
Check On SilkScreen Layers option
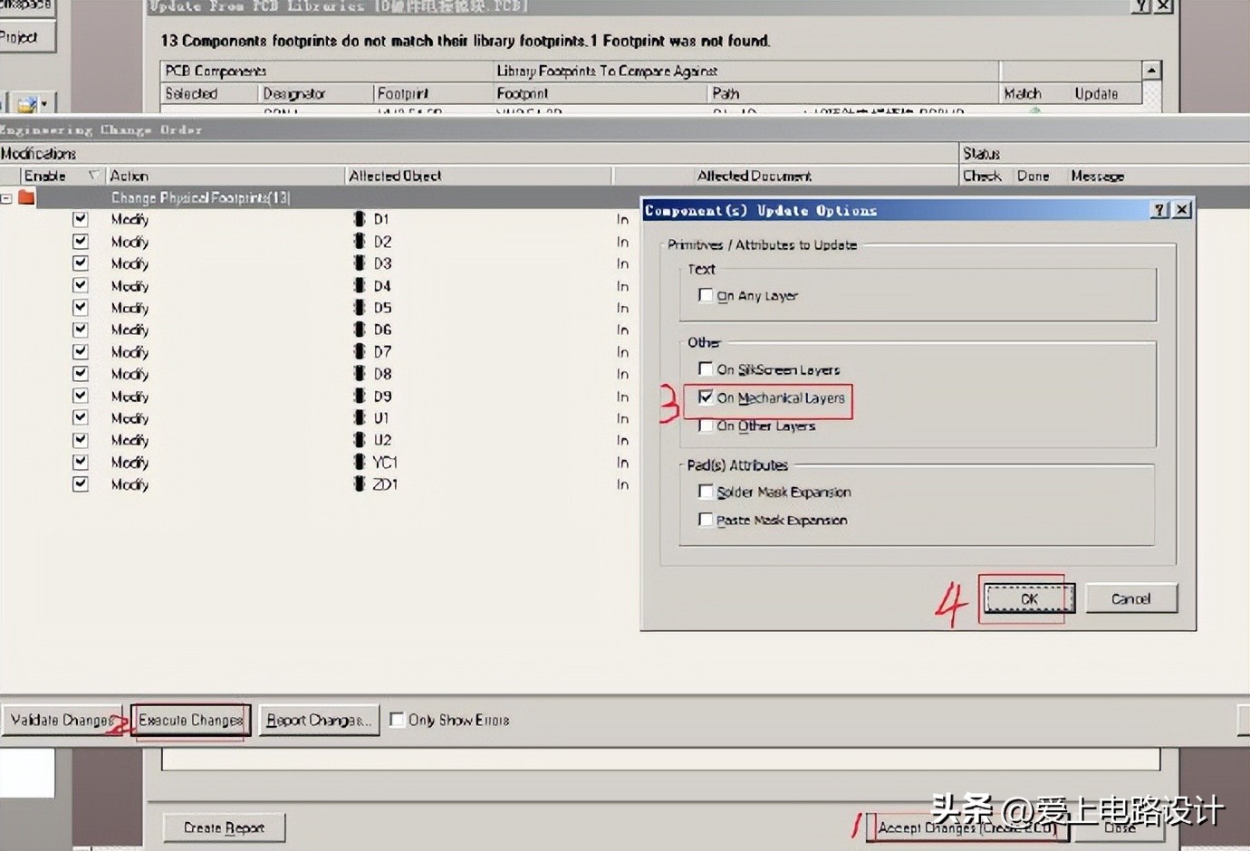[x=706, y=369]
